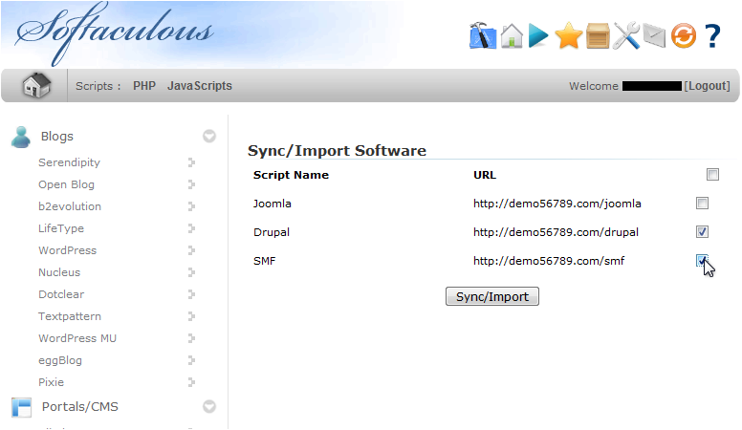742x430 pixels.
Task: Tick the select-all checkbox in the table header
Action: (712, 175)
